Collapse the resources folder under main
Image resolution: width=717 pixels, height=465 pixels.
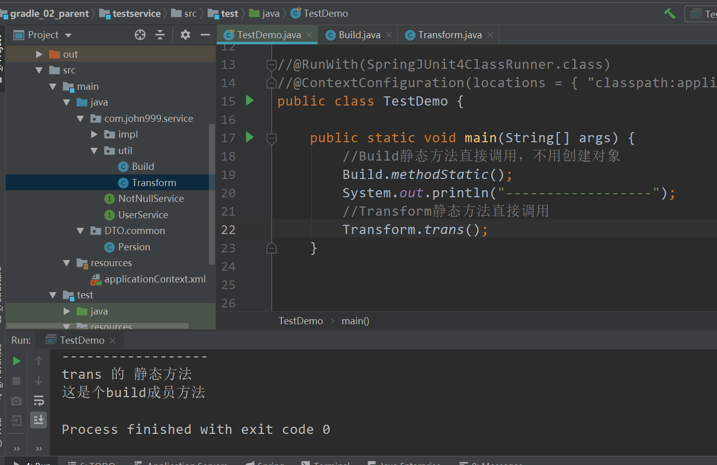pyautogui.click(x=67, y=263)
